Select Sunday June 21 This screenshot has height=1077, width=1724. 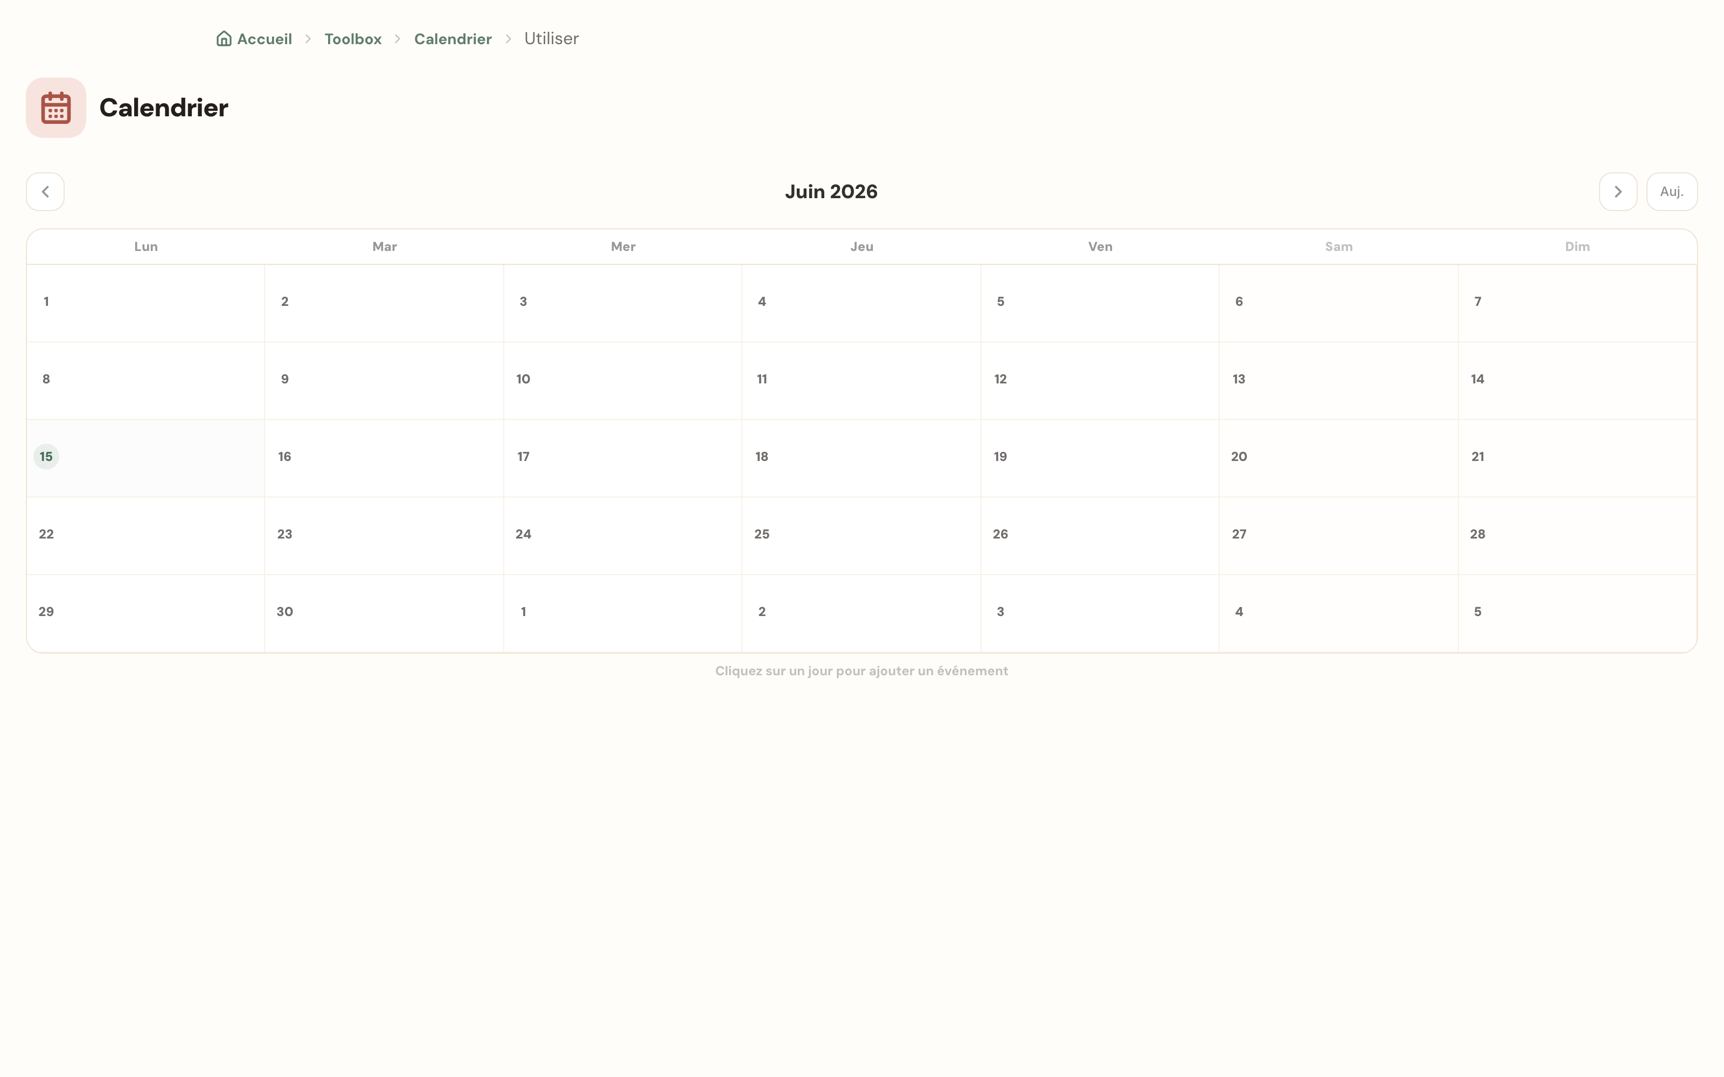1577,459
